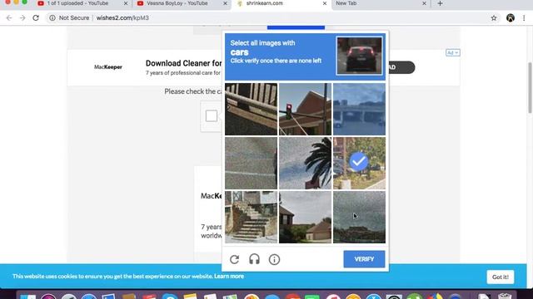533x299 pixels.
Task: Click the captcha reload challenge icon
Action: (x=234, y=259)
